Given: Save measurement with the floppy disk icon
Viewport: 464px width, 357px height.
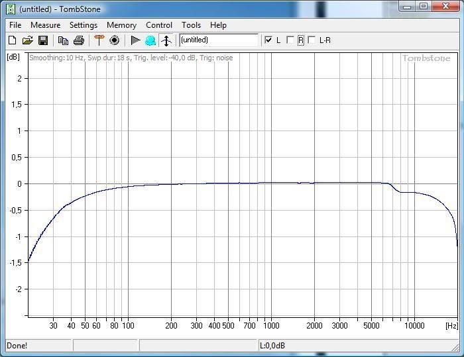Looking at the screenshot, I should point(42,40).
